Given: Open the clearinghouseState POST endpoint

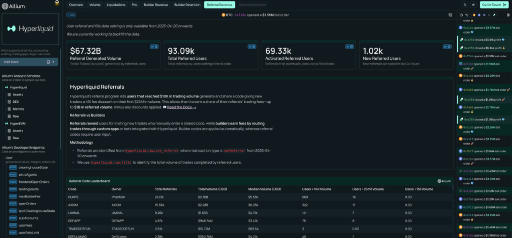Looking at the screenshot, I should [x=28, y=167].
